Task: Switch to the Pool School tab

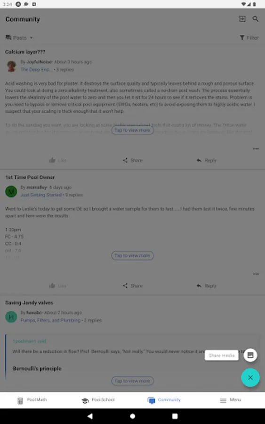Action: pyautogui.click(x=98, y=400)
